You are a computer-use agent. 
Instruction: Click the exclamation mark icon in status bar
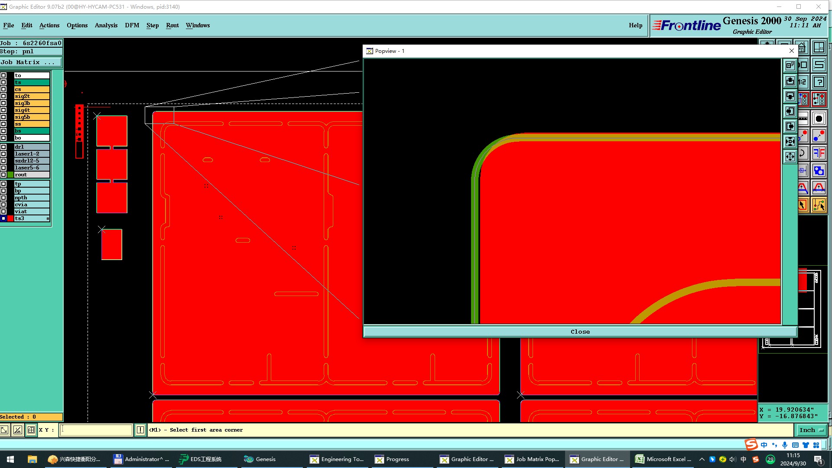tap(140, 430)
